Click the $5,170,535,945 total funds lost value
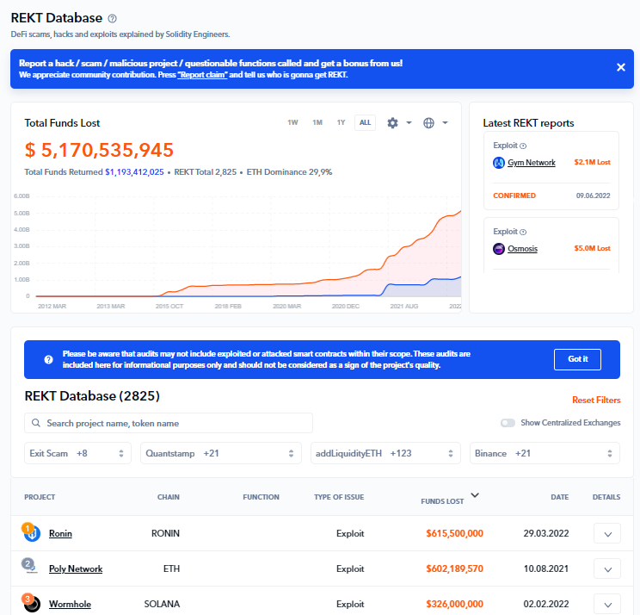This screenshot has width=640, height=615. point(99,150)
